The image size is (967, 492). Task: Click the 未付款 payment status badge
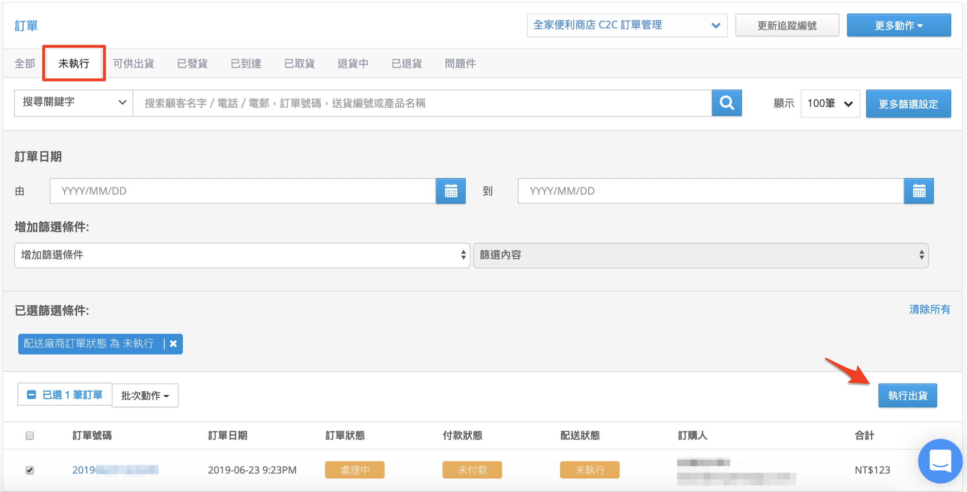pyautogui.click(x=472, y=470)
